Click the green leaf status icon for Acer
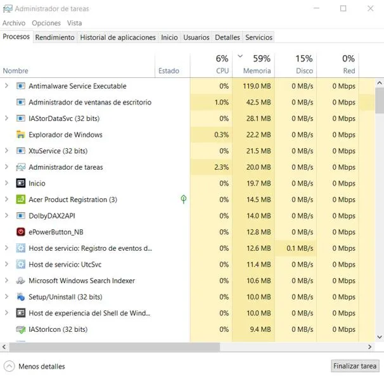The width and height of the screenshot is (384, 380). click(x=183, y=199)
